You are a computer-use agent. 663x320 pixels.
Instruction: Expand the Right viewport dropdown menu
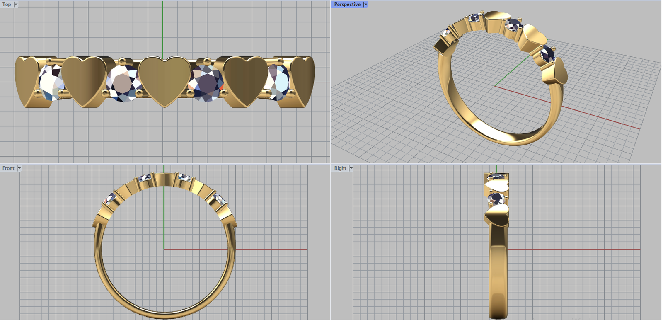[x=351, y=168]
